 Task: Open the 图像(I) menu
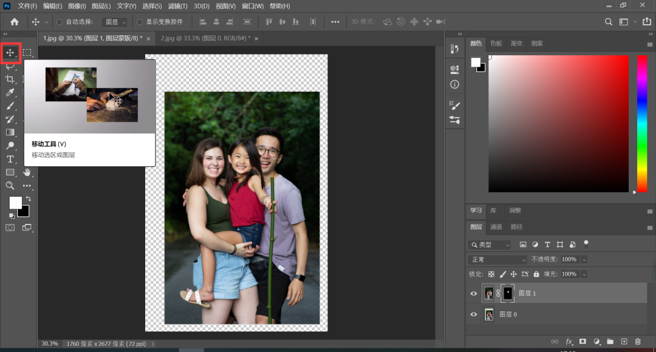pos(77,6)
